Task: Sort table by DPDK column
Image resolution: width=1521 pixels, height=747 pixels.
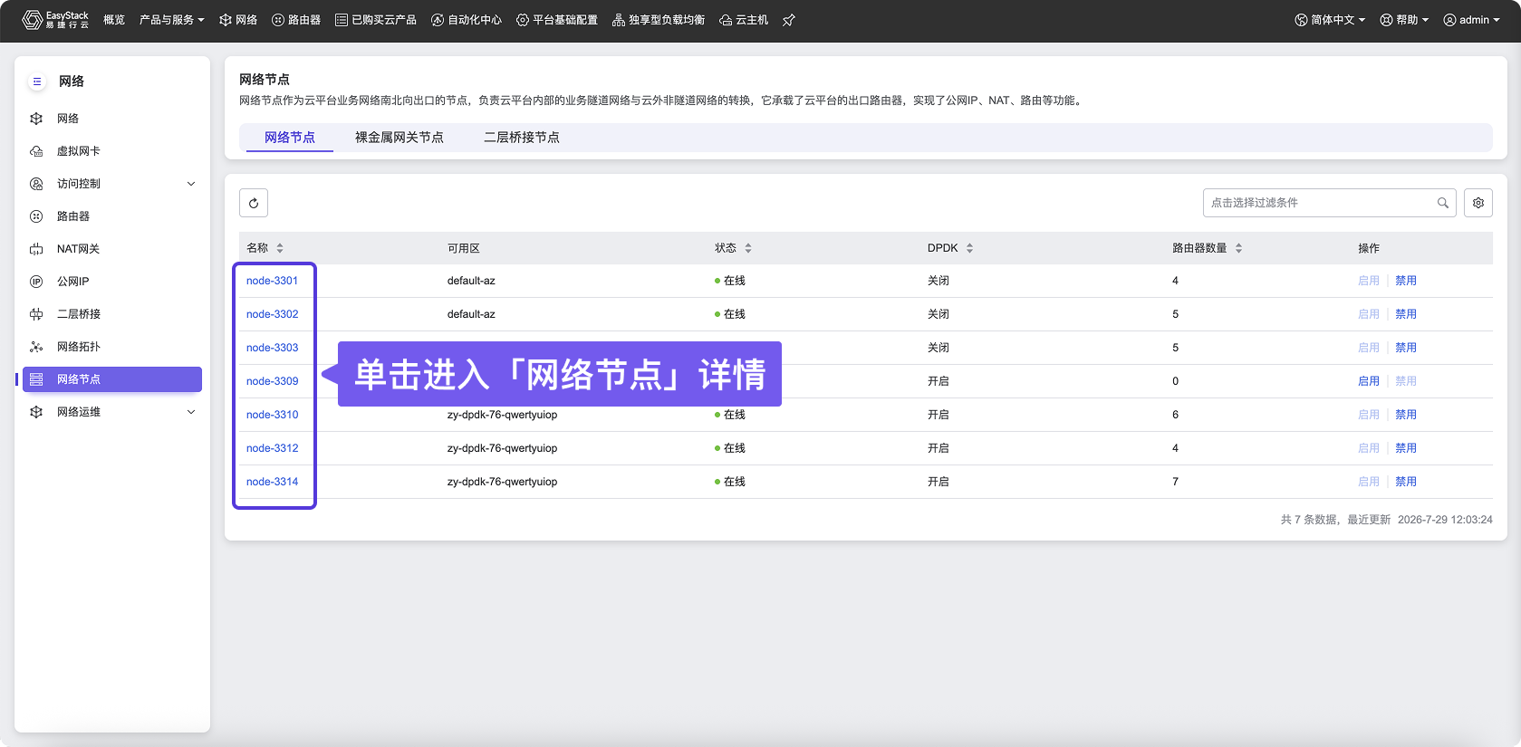Action: [969, 248]
